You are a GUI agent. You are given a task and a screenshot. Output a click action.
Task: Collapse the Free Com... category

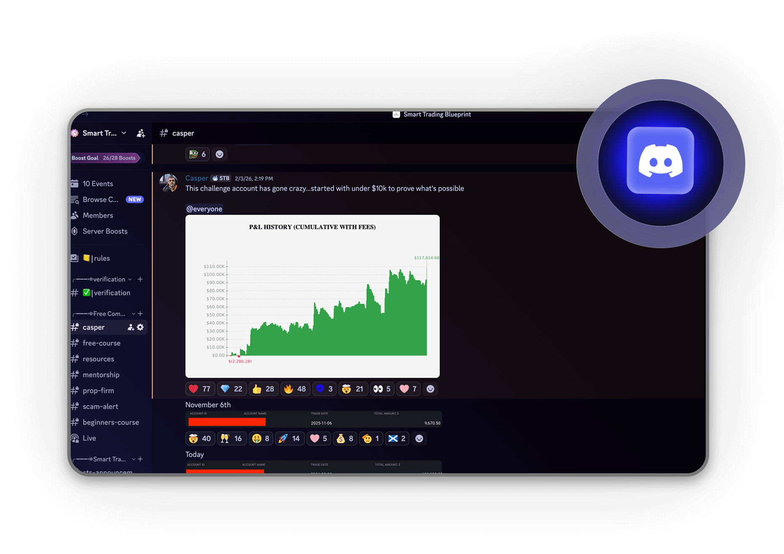click(104, 314)
